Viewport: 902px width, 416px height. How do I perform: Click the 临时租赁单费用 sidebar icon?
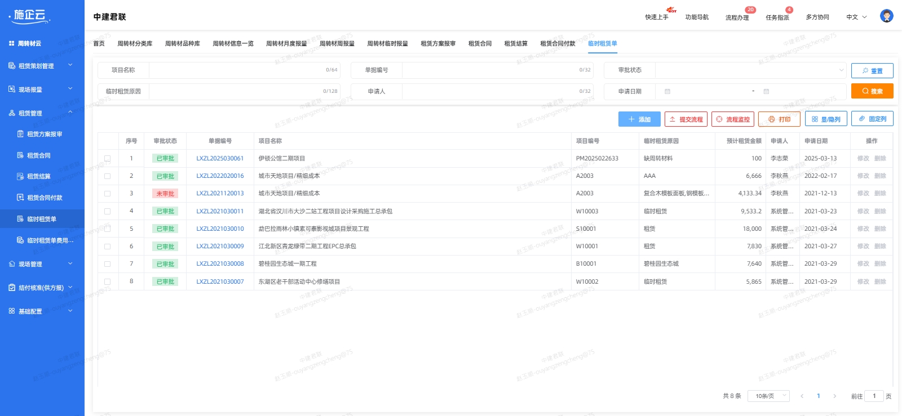point(20,240)
